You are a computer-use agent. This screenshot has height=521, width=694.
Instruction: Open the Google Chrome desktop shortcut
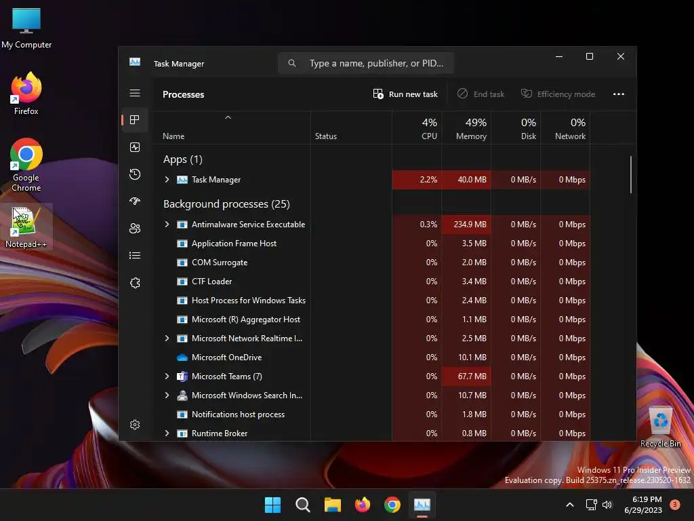(26, 165)
